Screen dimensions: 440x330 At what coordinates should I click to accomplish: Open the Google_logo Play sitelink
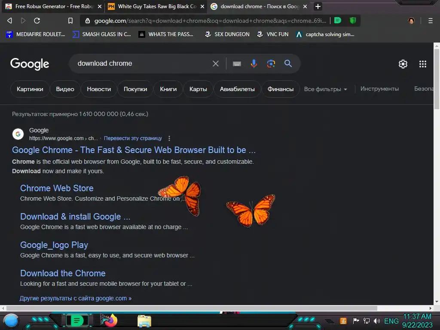(x=54, y=245)
